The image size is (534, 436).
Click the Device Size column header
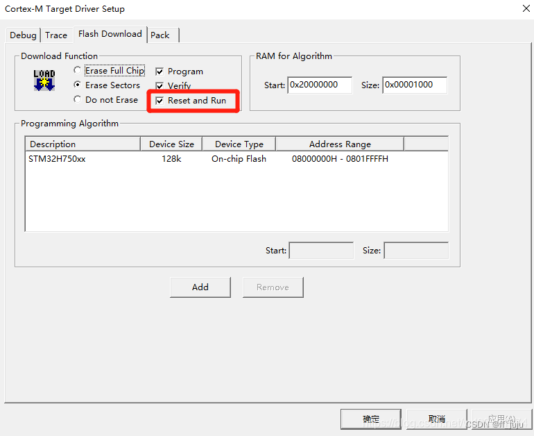(x=171, y=144)
